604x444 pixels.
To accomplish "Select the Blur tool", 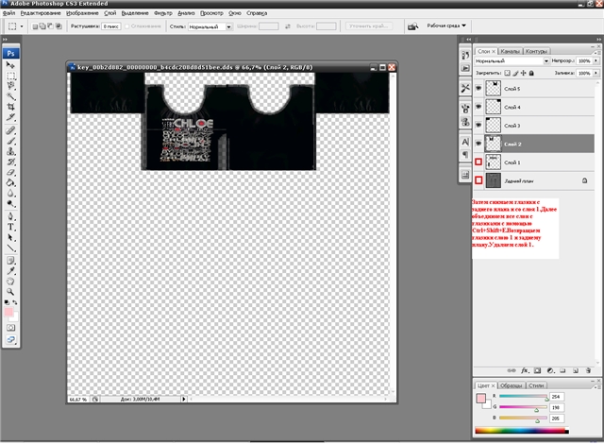I will click(10, 193).
